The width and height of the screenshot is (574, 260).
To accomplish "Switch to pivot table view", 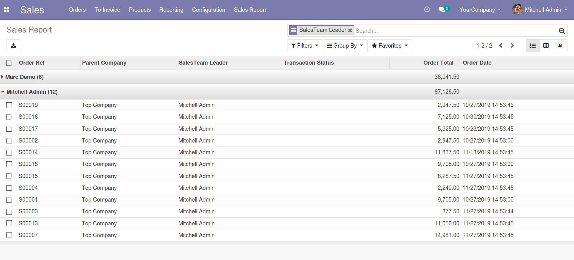I will tap(546, 46).
